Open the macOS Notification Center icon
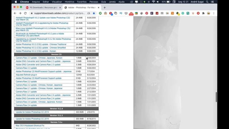Image resolution: width=229 pixels, height=129 pixels. (x=213, y=2)
